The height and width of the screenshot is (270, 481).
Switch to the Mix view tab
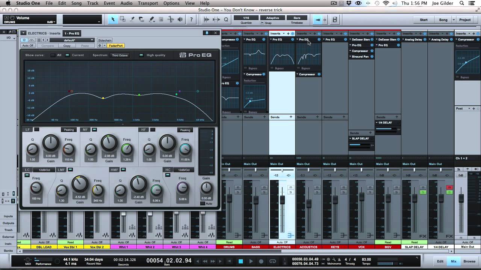click(x=454, y=261)
